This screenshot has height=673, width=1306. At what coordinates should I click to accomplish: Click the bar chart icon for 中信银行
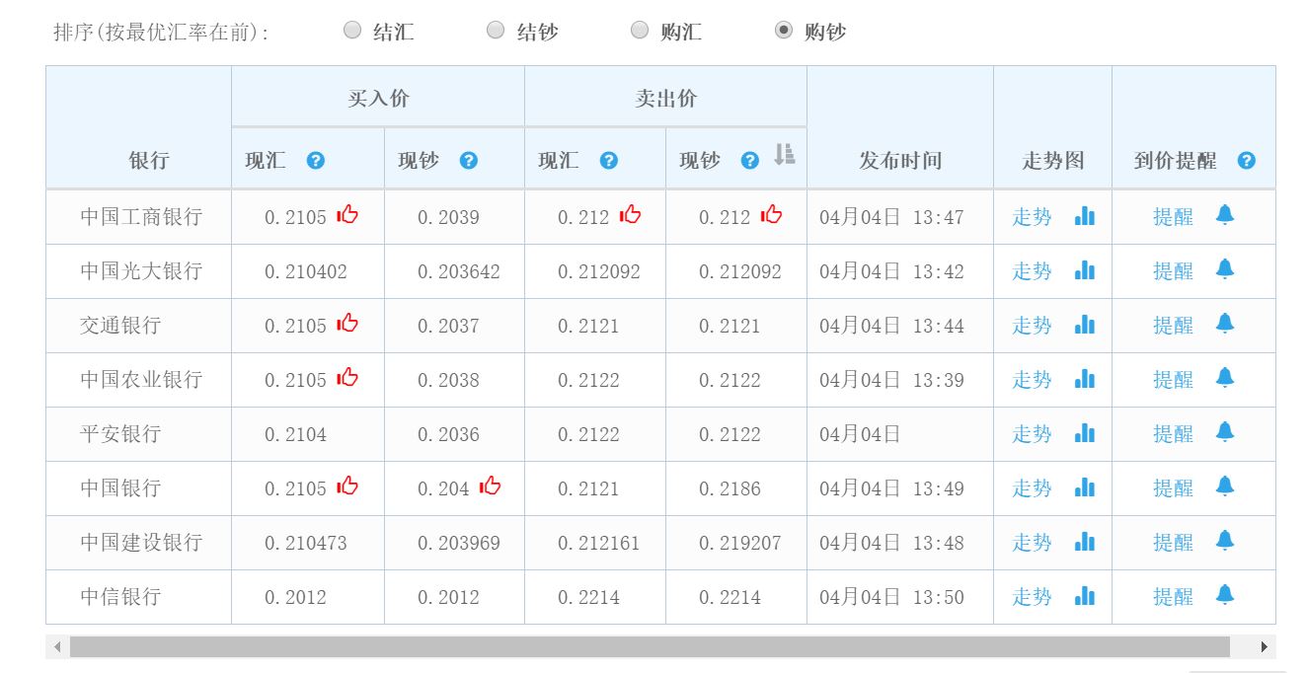coord(1084,595)
